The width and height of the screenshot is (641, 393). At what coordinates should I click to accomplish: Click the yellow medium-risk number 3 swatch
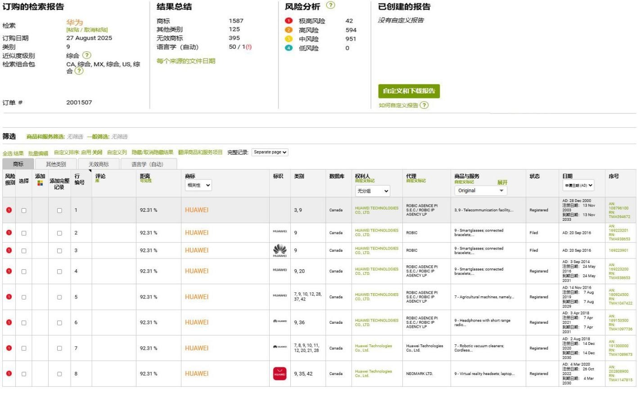click(x=289, y=39)
